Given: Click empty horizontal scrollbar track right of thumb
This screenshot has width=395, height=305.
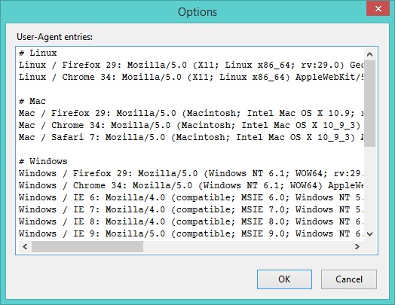Looking at the screenshot, I should [247, 246].
